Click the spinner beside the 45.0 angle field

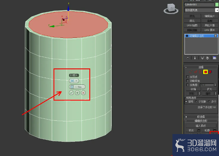click(x=215, y=85)
